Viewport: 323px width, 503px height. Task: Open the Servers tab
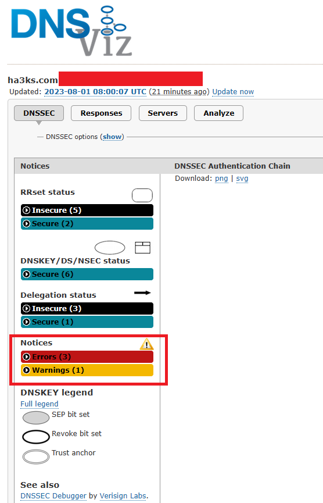tap(163, 113)
